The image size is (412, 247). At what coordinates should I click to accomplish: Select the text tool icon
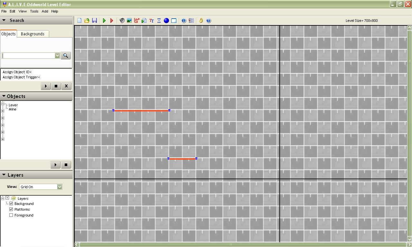[x=152, y=21]
